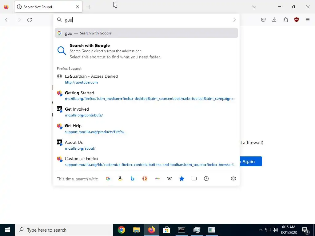Open the Get Involved bookmark suggestion
Screen dimensions: 315x236
click(x=146, y=112)
